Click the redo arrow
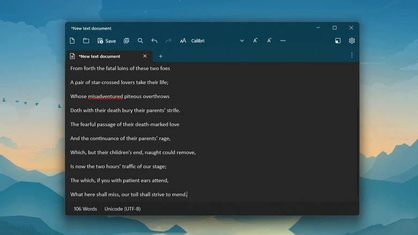This screenshot has width=418, height=235. point(168,41)
